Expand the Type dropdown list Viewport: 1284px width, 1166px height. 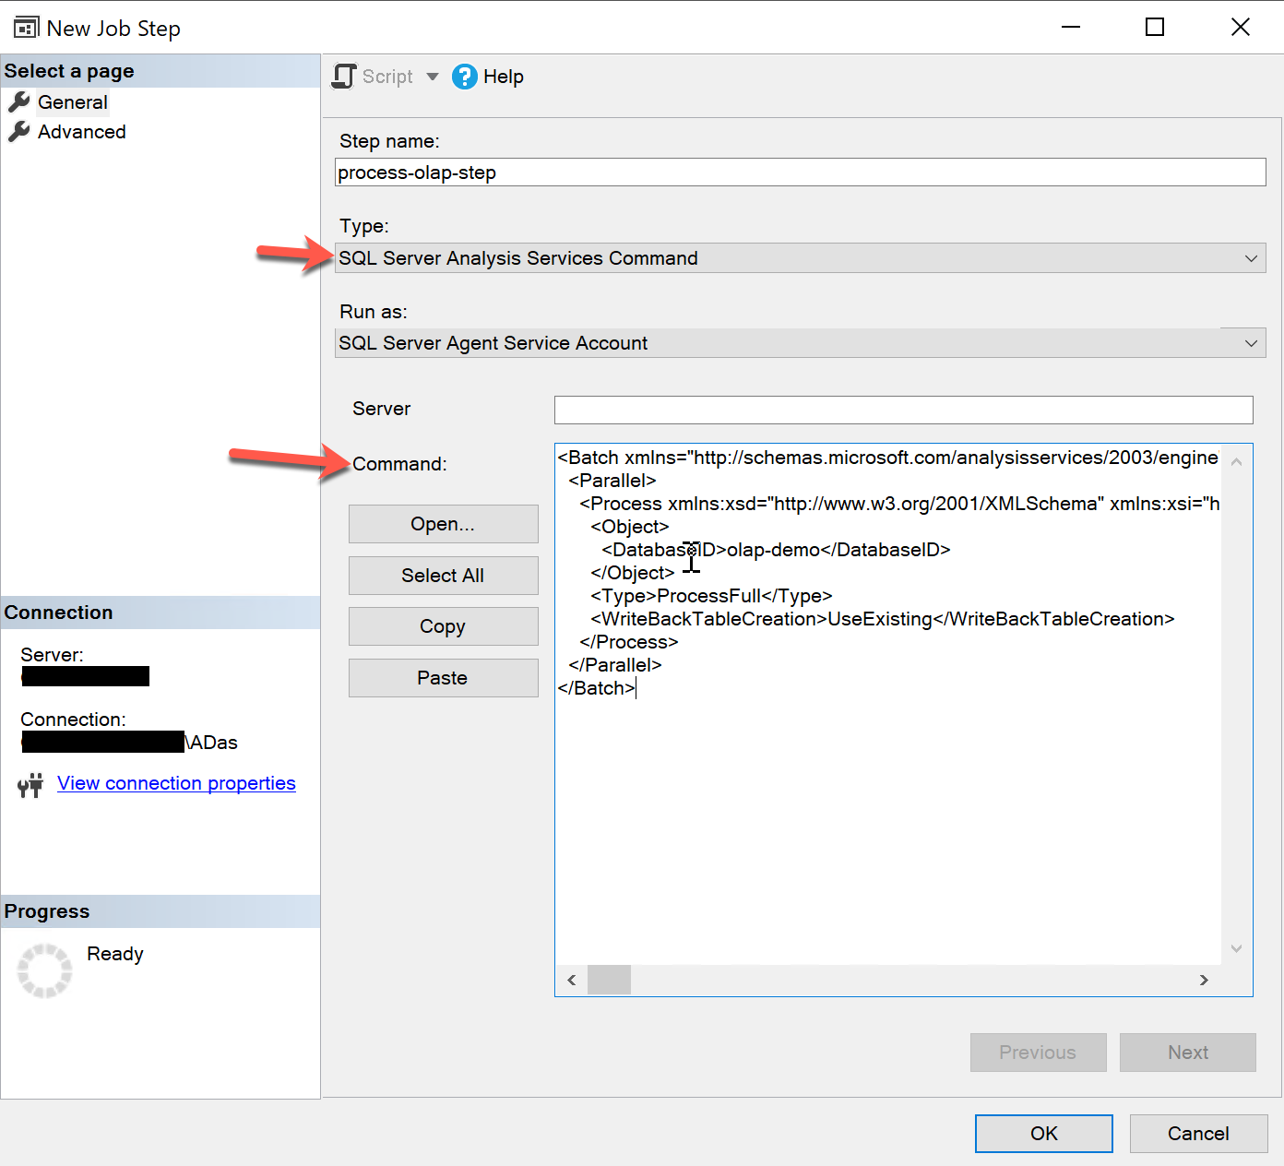(x=1251, y=258)
